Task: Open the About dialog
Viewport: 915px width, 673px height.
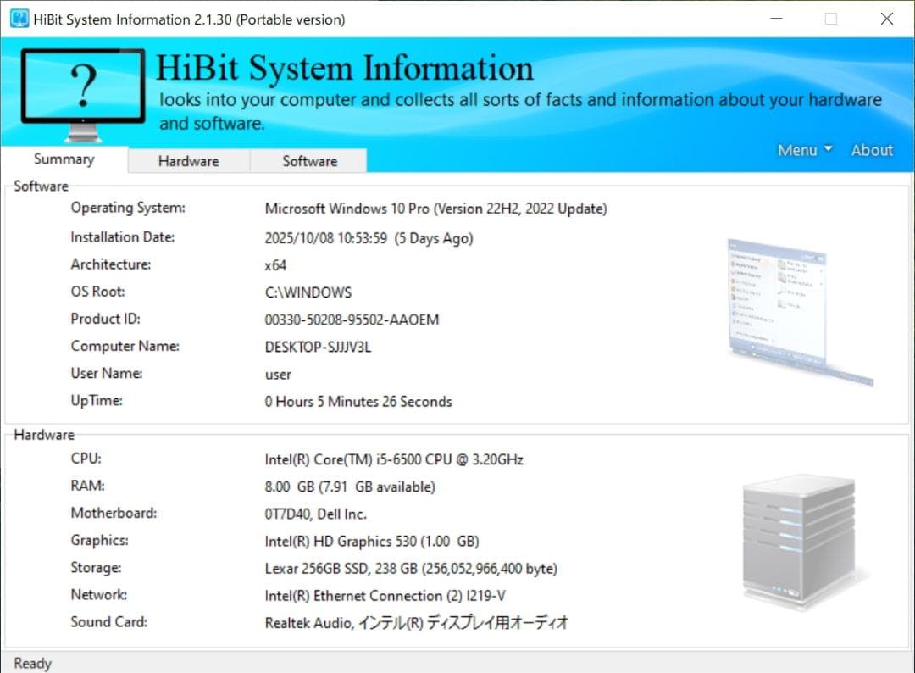Action: [x=871, y=149]
